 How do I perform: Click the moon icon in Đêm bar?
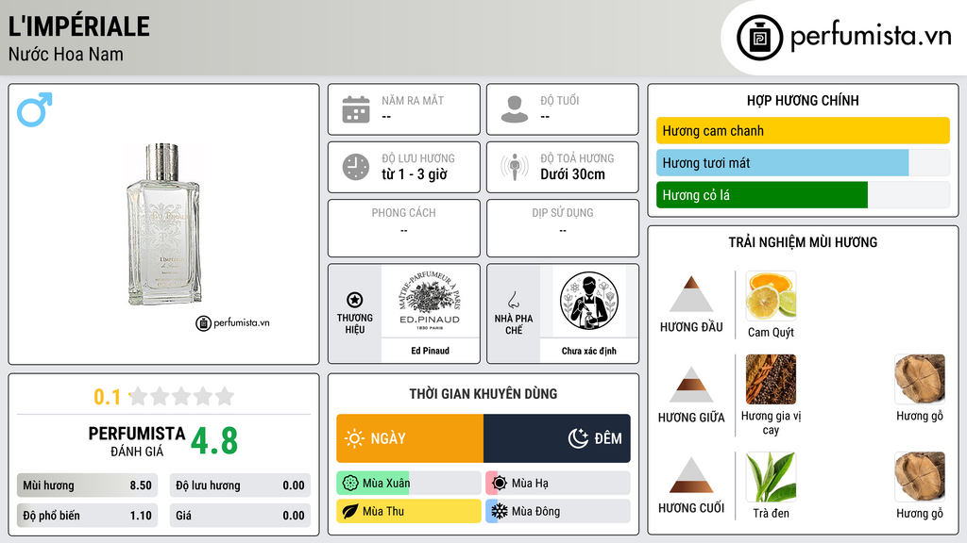[x=578, y=438]
